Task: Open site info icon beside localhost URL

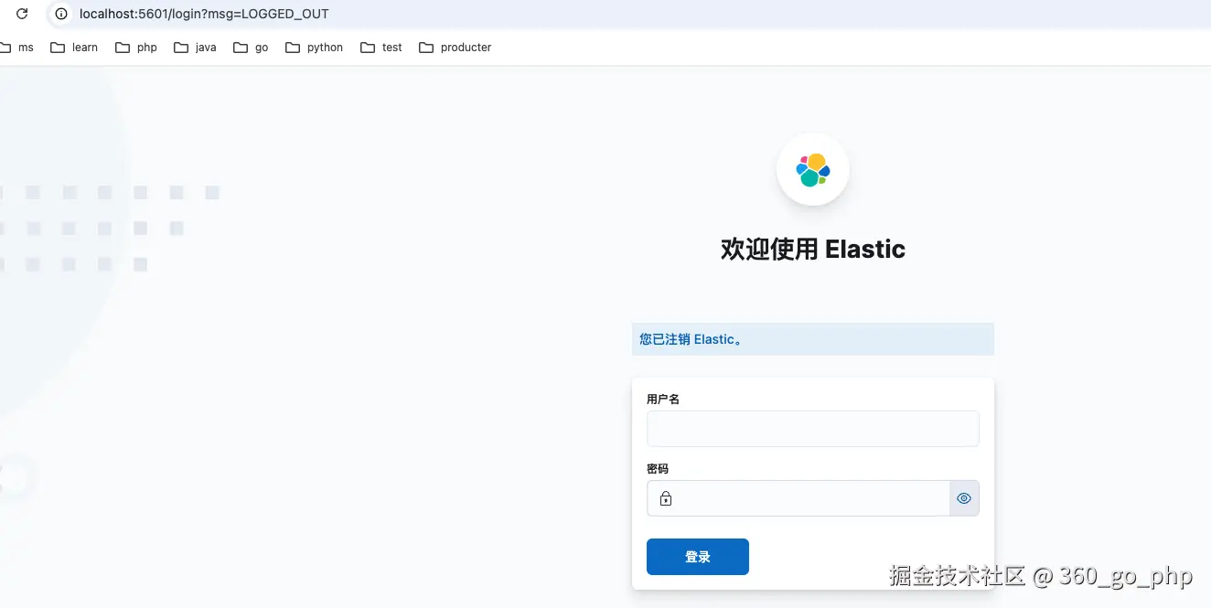Action: pos(61,14)
